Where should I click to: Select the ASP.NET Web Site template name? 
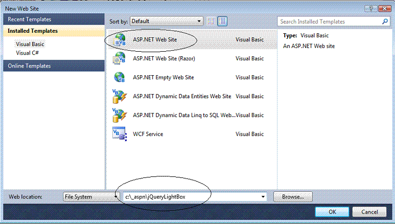click(155, 39)
